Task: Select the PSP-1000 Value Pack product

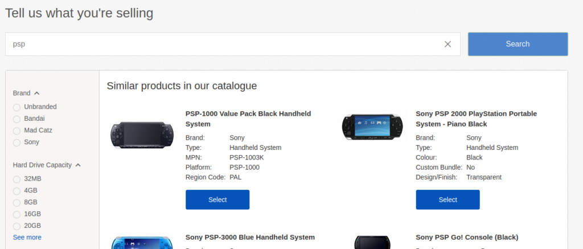Action: [x=217, y=199]
